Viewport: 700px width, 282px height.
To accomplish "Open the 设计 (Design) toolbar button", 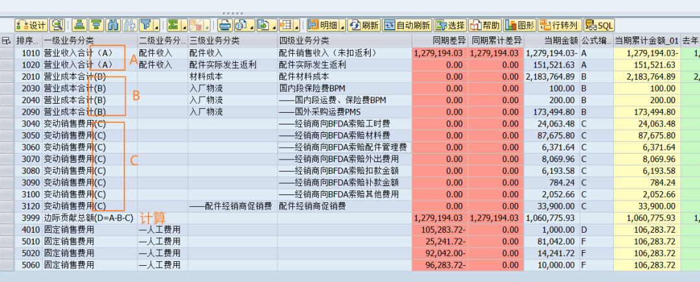I will [x=31, y=25].
